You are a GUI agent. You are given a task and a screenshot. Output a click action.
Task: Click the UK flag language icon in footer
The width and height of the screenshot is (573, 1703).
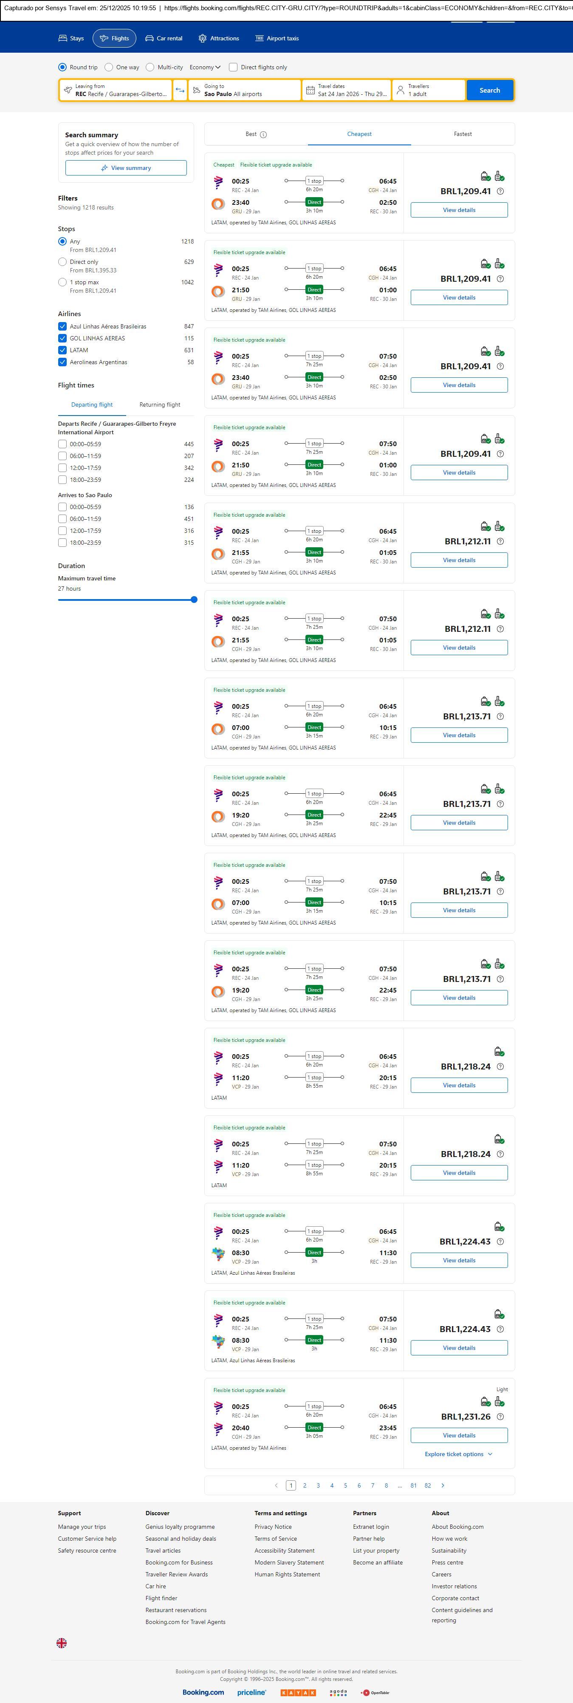point(62,1643)
